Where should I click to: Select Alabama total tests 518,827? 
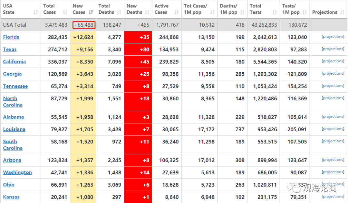coord(267,117)
